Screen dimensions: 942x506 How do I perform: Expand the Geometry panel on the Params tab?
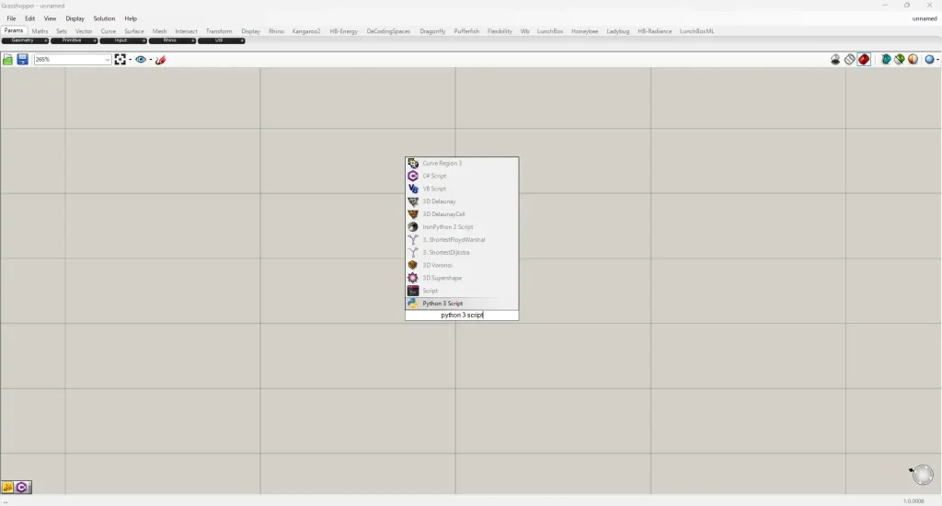pos(25,40)
